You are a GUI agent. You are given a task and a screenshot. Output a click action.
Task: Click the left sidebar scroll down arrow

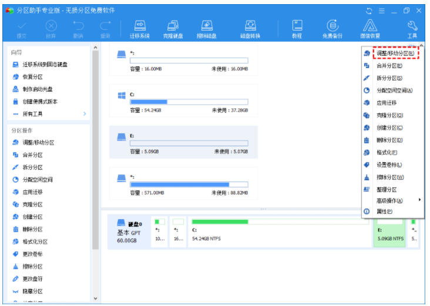pyautogui.click(x=96, y=298)
